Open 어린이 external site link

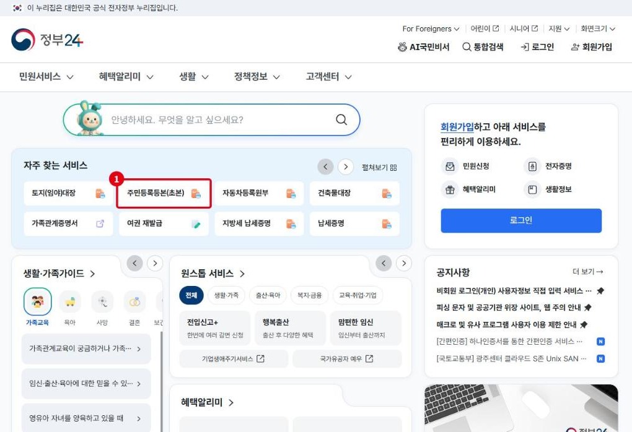pyautogui.click(x=485, y=28)
